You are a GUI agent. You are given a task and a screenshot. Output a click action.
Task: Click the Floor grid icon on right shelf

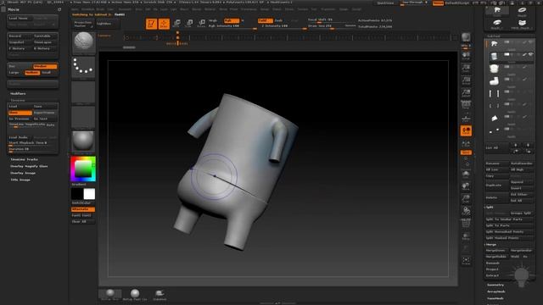(466, 119)
